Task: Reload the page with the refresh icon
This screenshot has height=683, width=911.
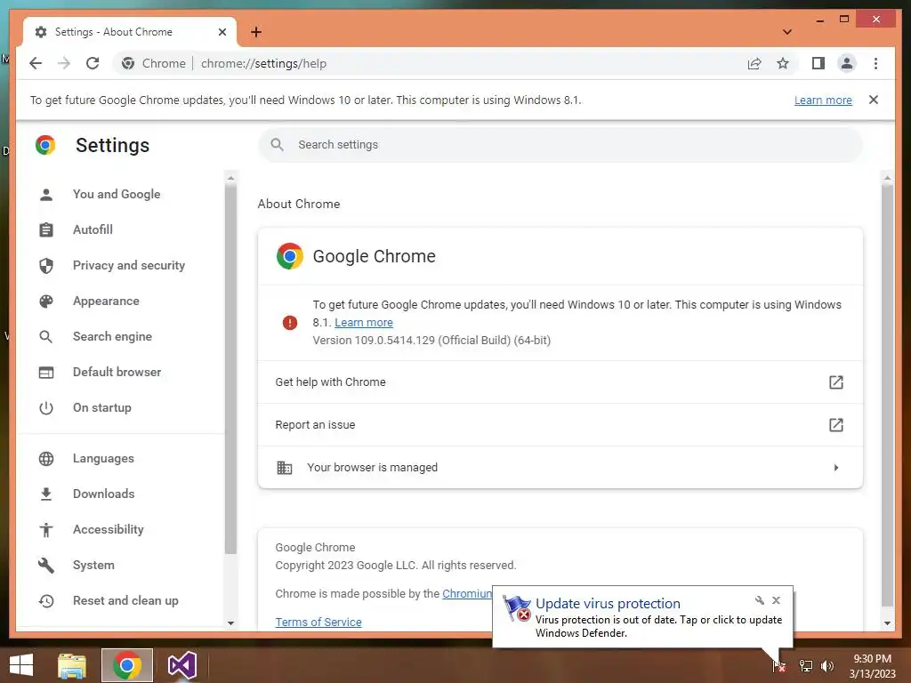Action: click(x=93, y=63)
